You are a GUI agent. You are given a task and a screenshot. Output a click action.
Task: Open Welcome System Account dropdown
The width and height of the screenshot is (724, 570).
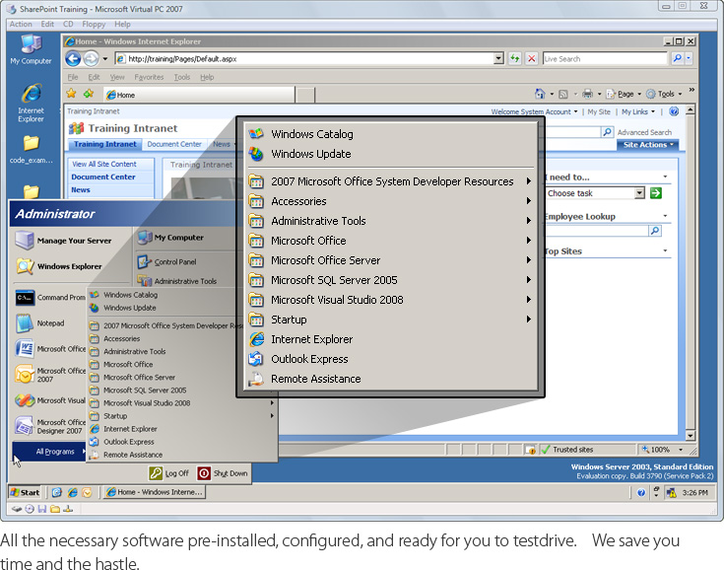(x=534, y=111)
